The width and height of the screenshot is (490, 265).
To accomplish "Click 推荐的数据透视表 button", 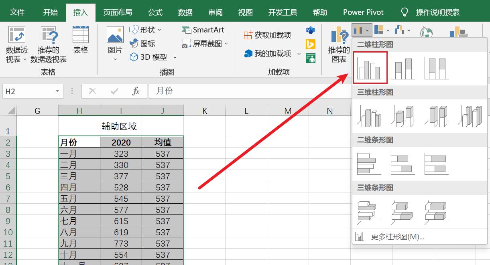I will [x=49, y=44].
